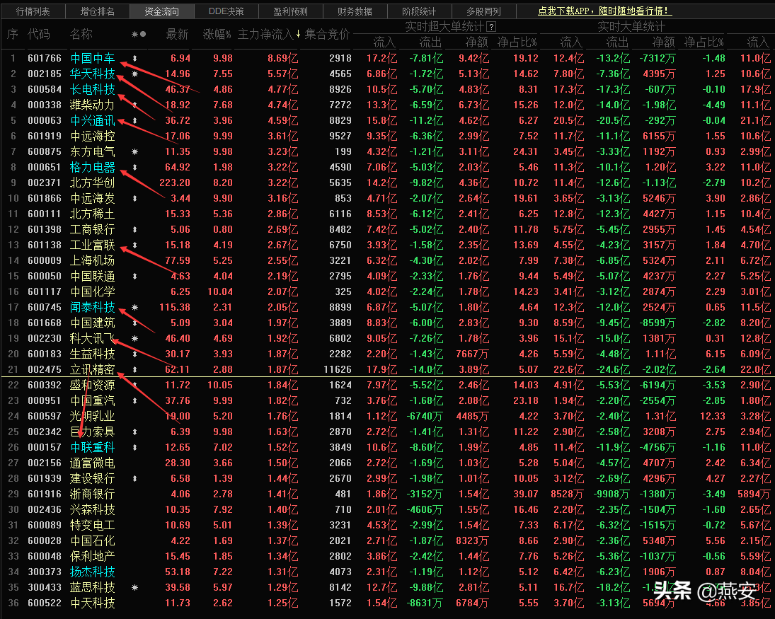Click the star marker in 蓝思科技 row
775x619 pixels.
[135, 587]
